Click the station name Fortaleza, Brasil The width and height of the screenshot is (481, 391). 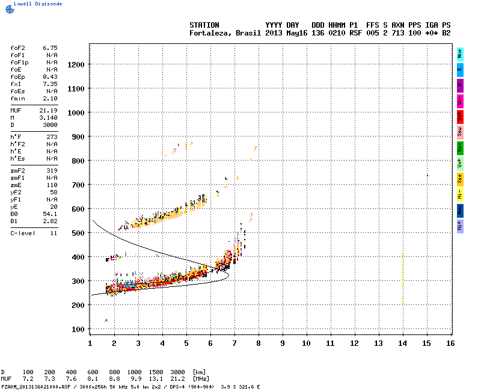(225, 33)
